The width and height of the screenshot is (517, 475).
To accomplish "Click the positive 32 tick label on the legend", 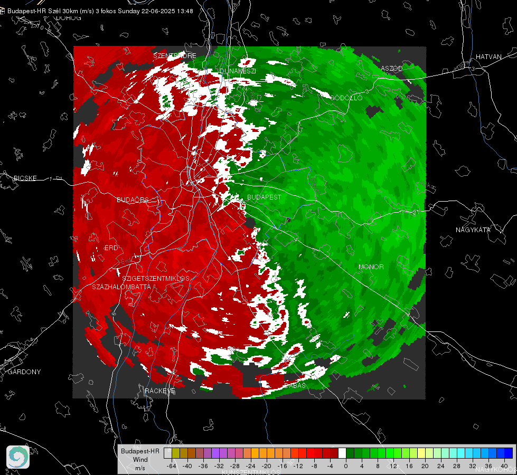I will pos(473,466).
